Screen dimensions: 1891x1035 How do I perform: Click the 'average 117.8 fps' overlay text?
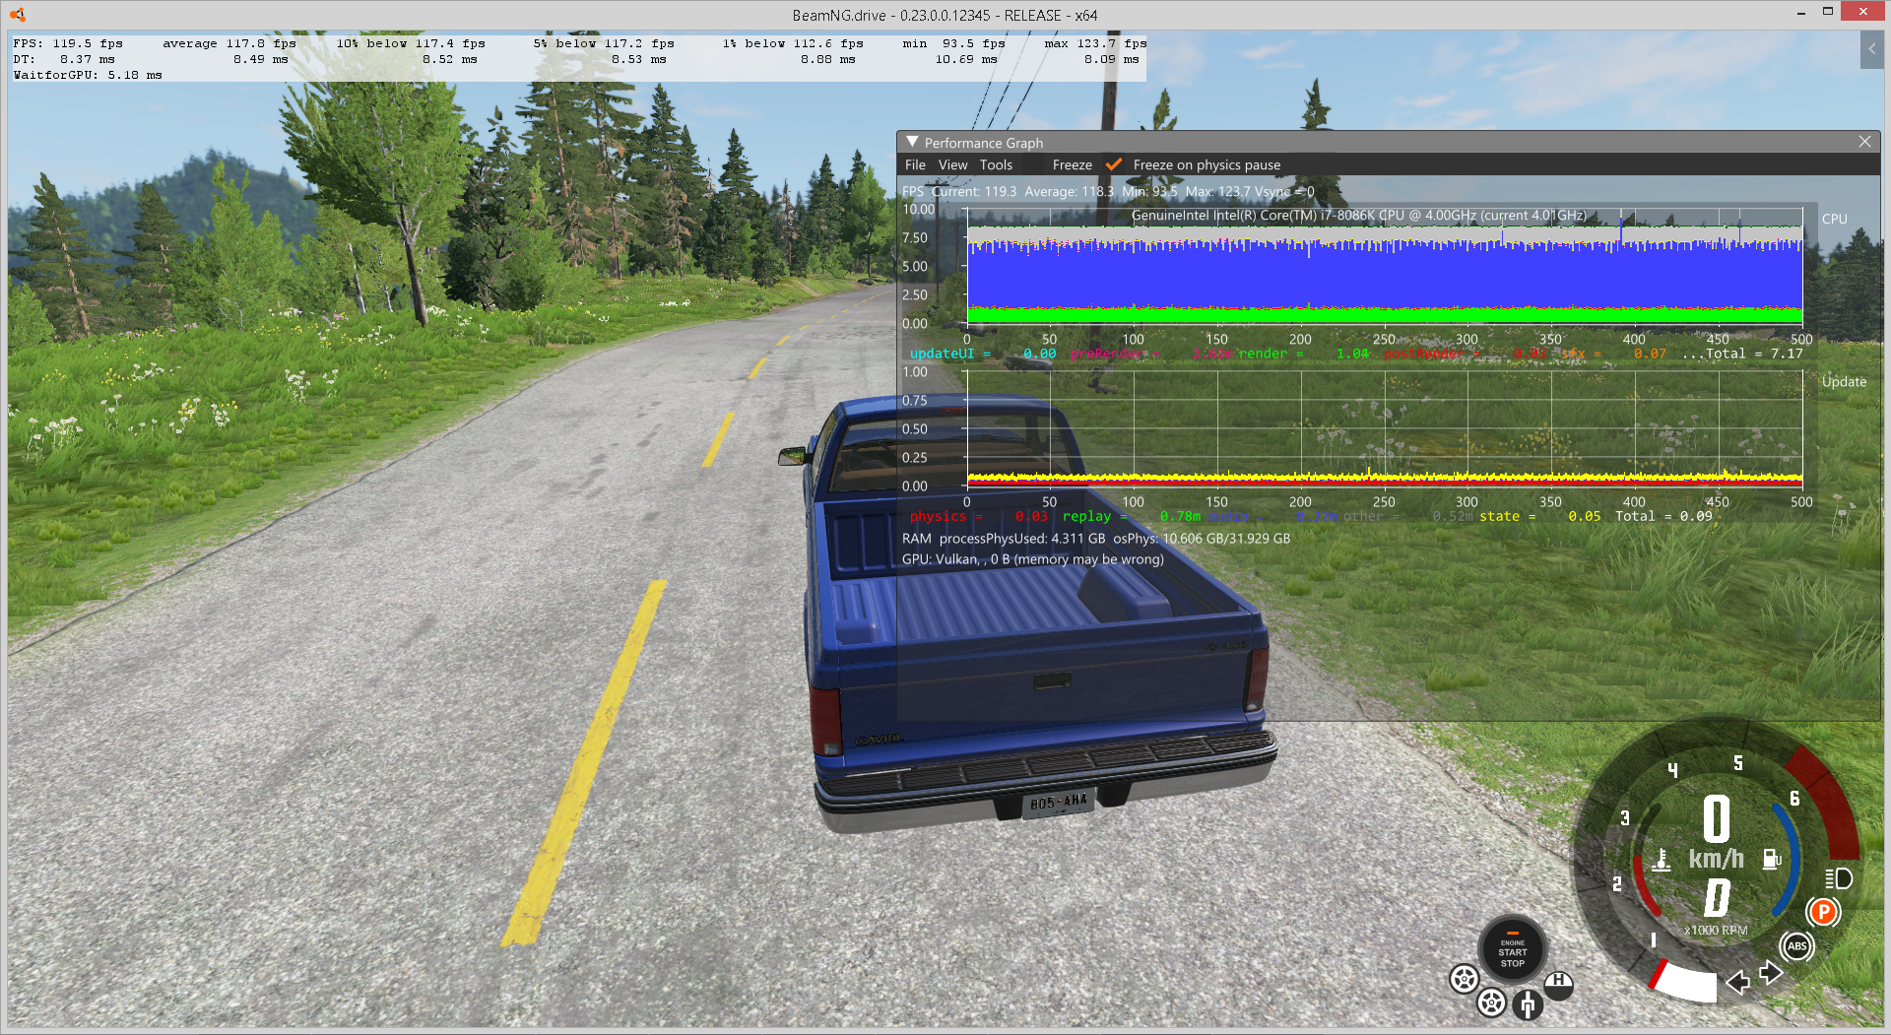[x=229, y=43]
